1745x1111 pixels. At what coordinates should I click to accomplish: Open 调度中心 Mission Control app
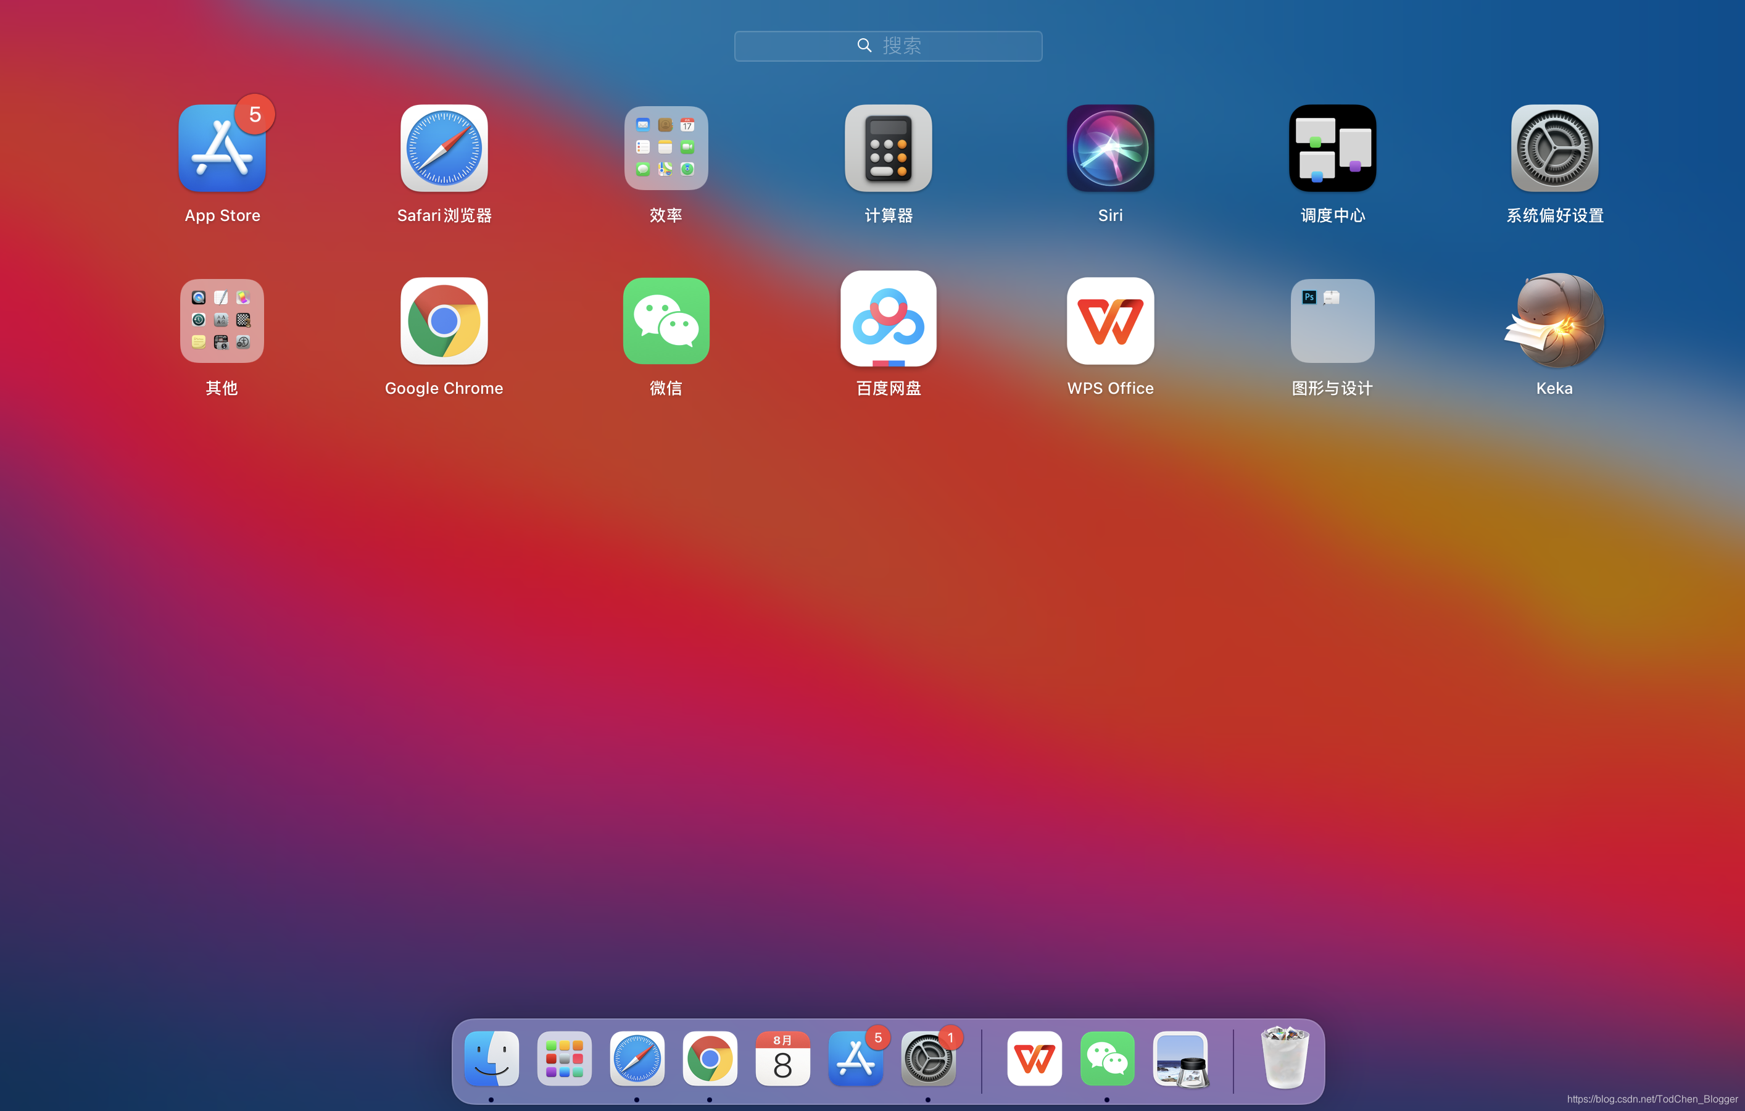1332,149
